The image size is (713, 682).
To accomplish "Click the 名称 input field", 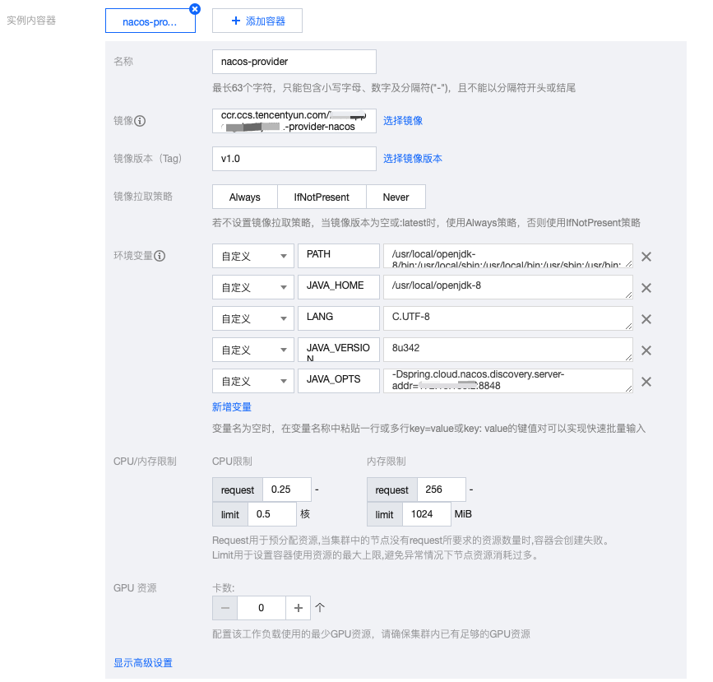I will click(294, 62).
